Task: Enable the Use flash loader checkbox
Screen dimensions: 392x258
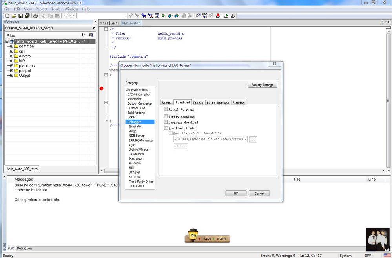Action: pos(166,128)
